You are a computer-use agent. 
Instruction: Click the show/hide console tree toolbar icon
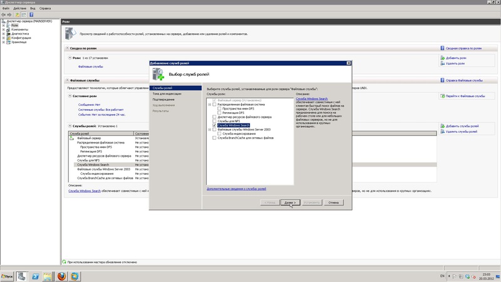tap(24, 14)
